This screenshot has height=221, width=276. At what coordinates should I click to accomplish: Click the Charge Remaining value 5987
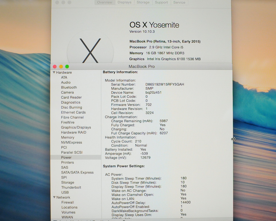164,121
